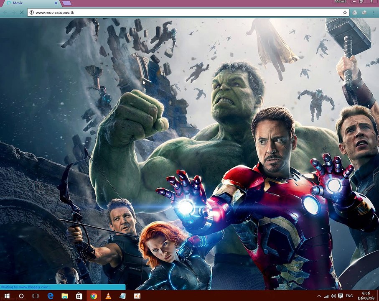
Task: Stop loading the page with the X button
Action: tap(22, 12)
